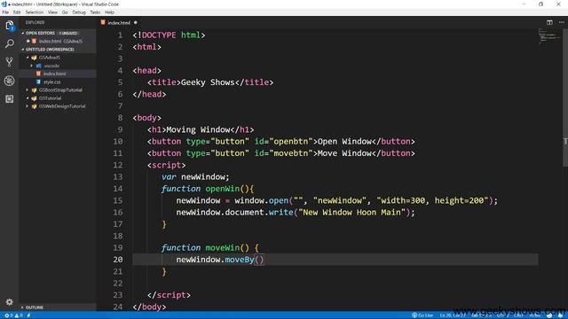Click the editor vertical scrollbar
The height and width of the screenshot is (319, 568).
565,97
